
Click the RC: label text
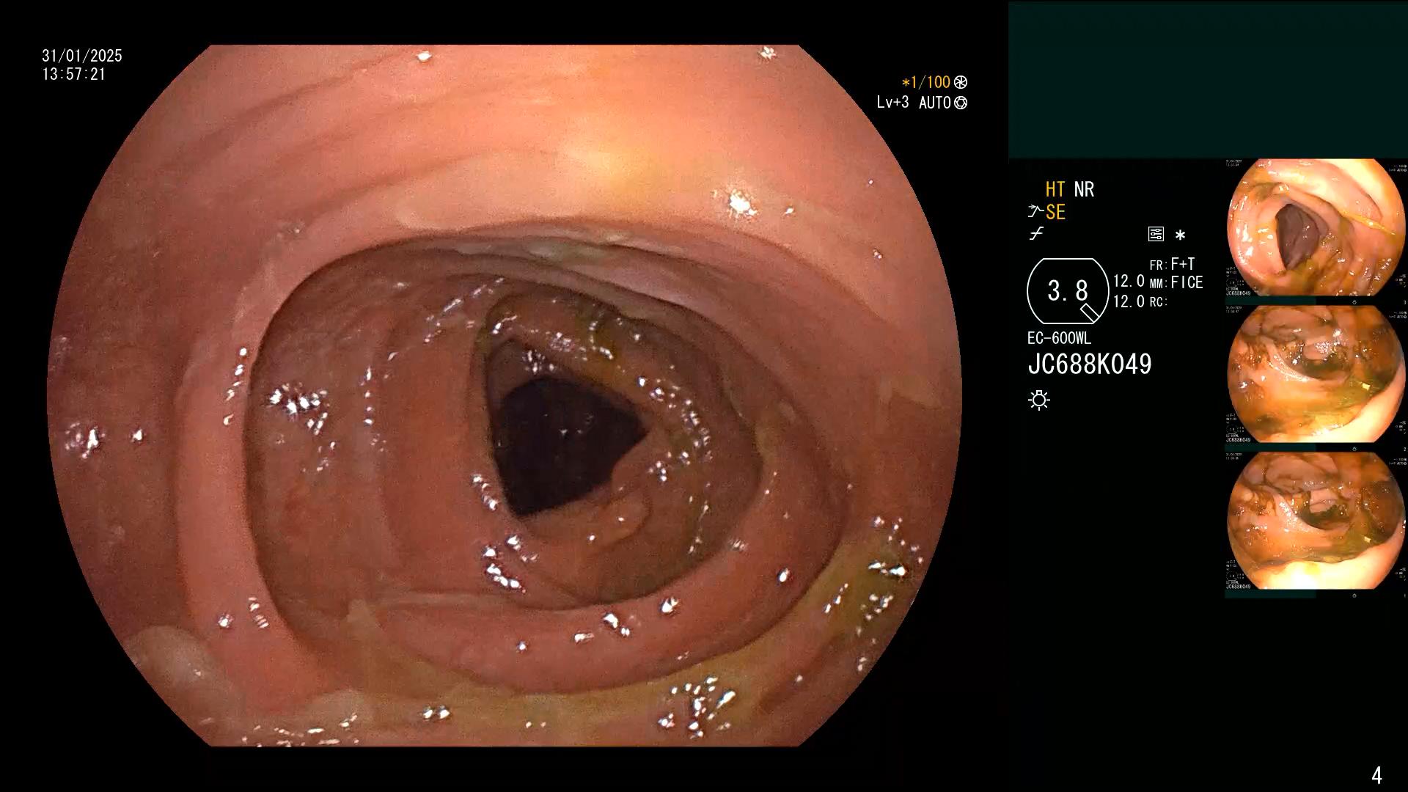(x=1158, y=301)
